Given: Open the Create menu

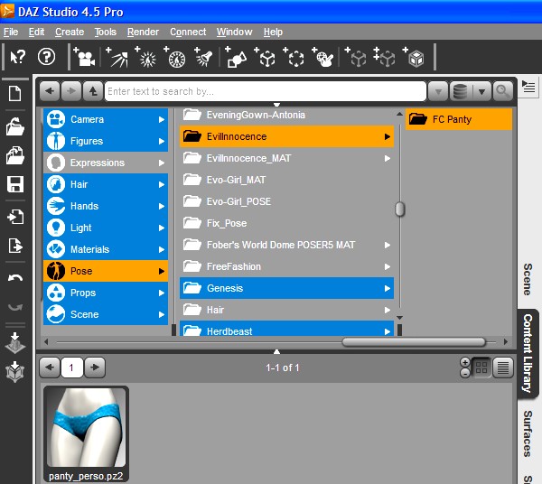Looking at the screenshot, I should 70,32.
